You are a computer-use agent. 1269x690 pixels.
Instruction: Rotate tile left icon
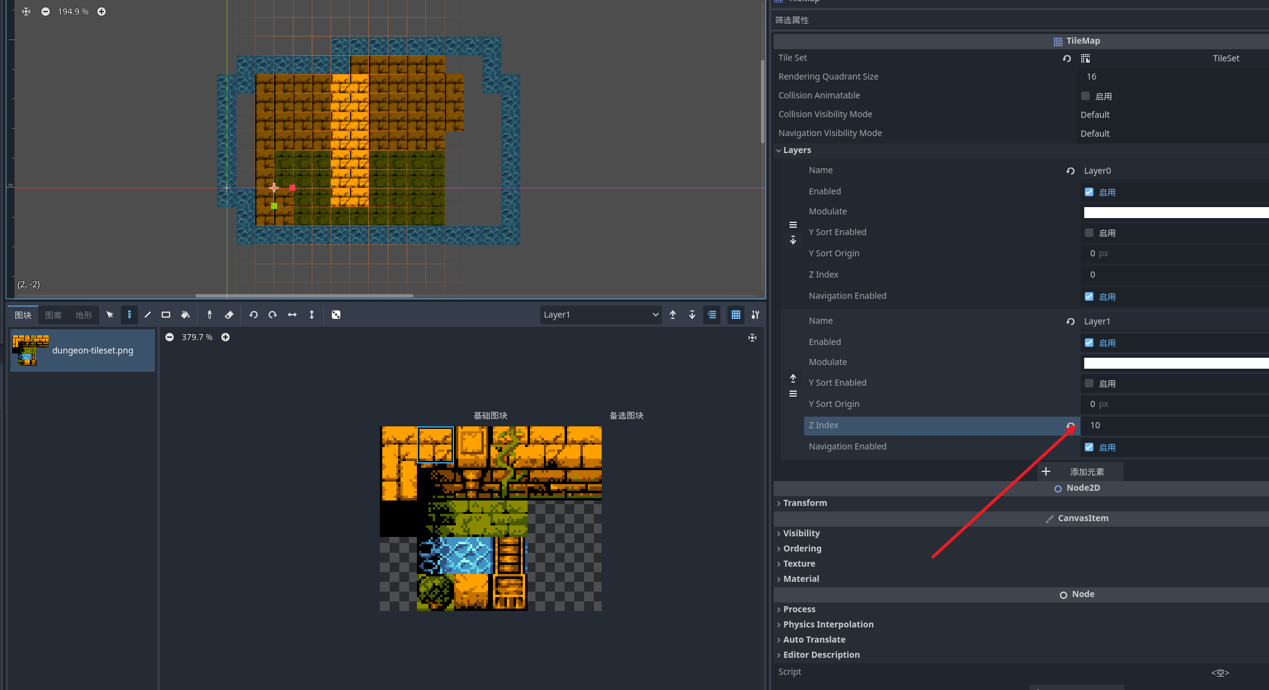[253, 315]
